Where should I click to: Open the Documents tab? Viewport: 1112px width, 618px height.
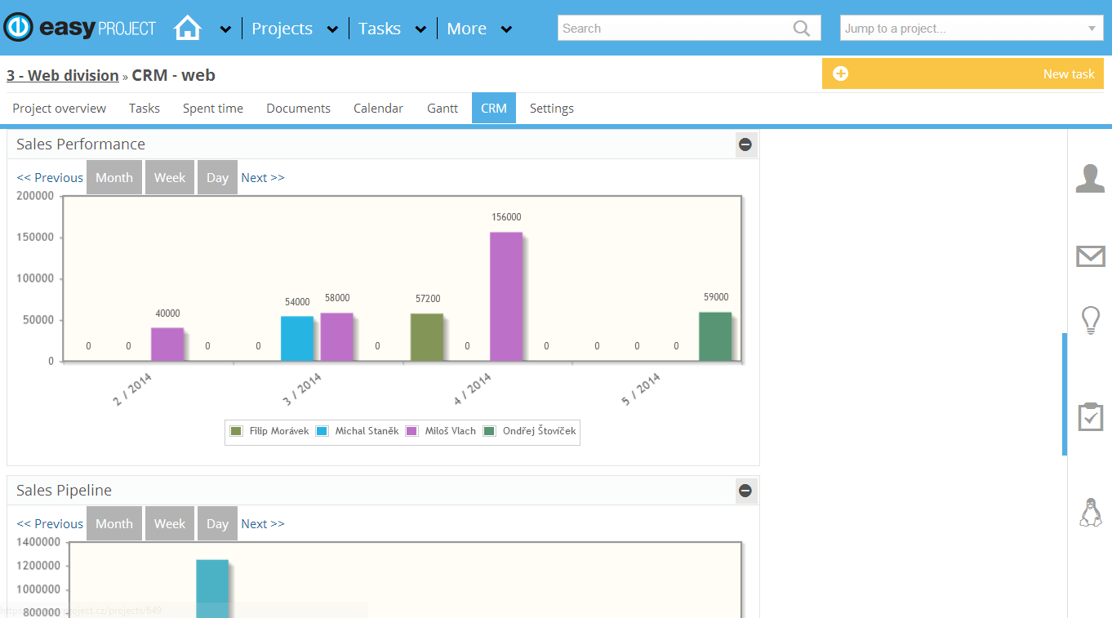point(298,108)
